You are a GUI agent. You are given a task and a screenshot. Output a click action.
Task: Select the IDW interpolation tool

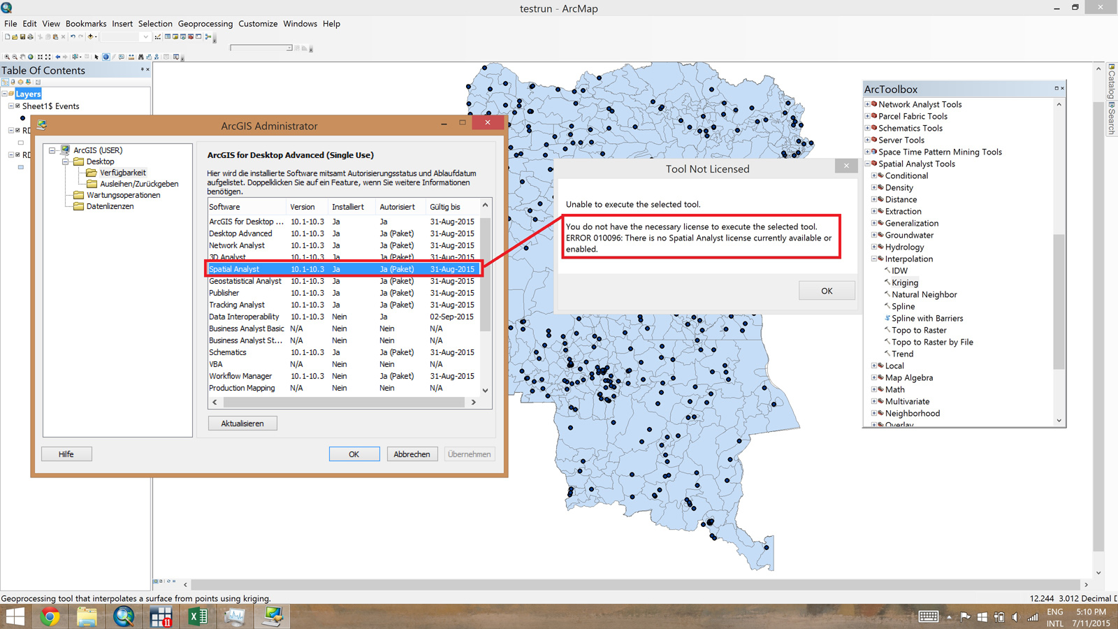899,270
